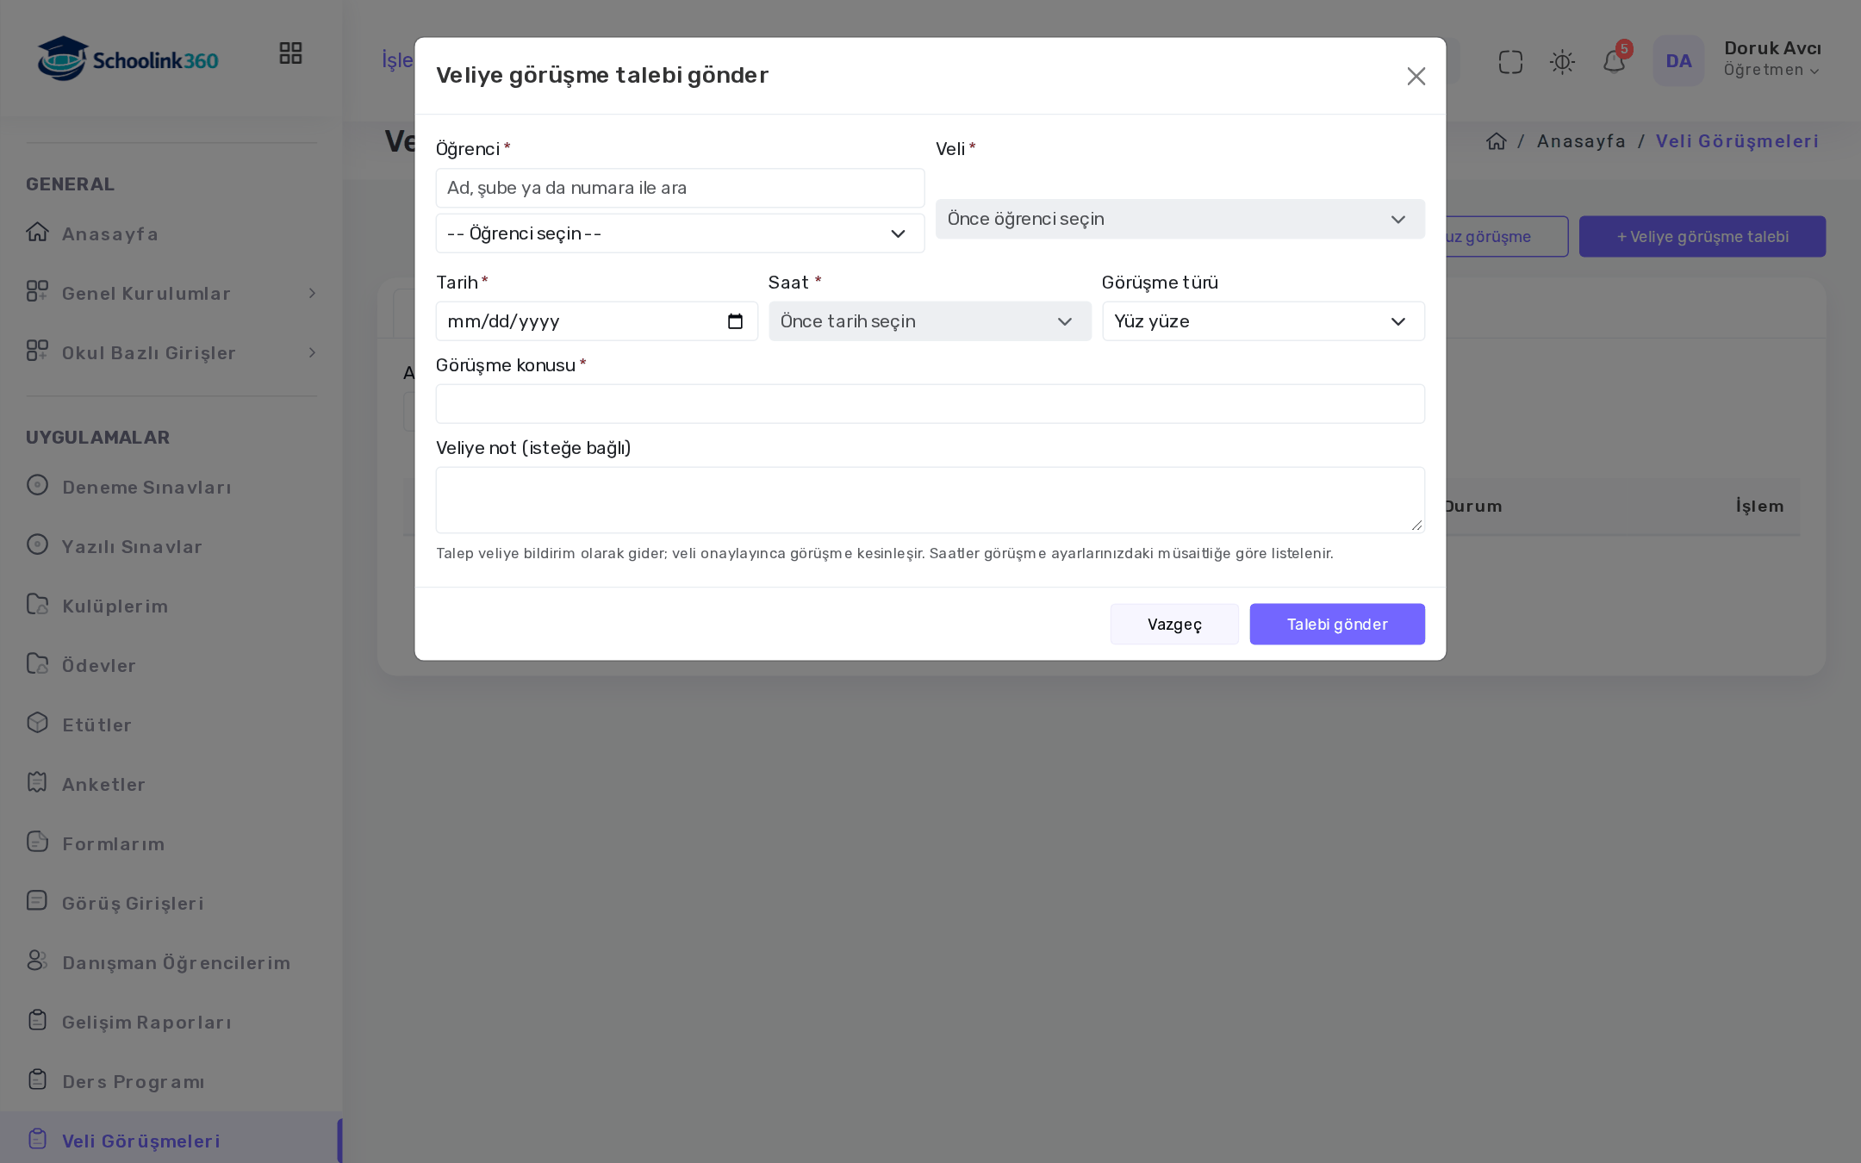The width and height of the screenshot is (1861, 1163).
Task: Open the notifications bell icon
Action: coord(1614,61)
